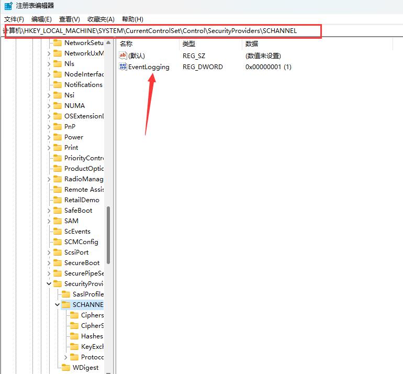Click the tree pane scroll-up arrow
Viewport: 403px width, 374px height.
coord(108,42)
